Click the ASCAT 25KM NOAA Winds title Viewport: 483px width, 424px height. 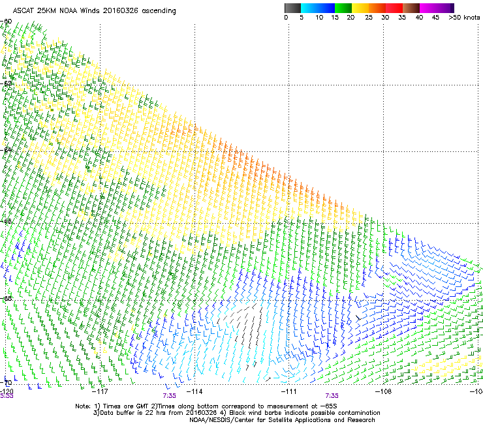tap(94, 11)
